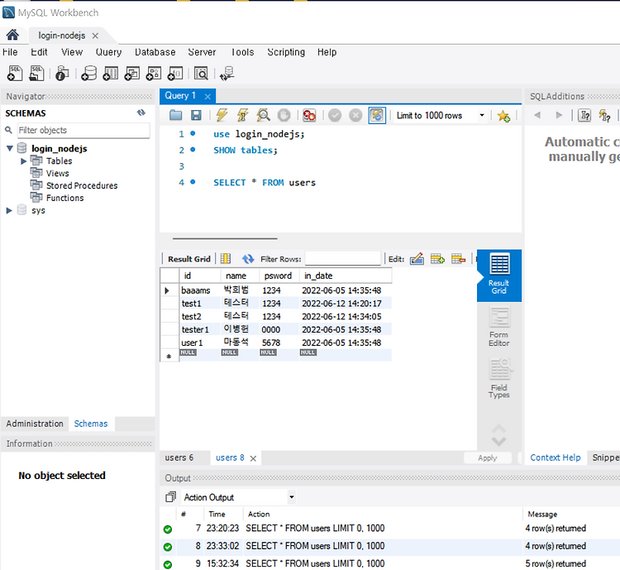Switch to users 6 result tab
The width and height of the screenshot is (620, 570).
pos(179,457)
